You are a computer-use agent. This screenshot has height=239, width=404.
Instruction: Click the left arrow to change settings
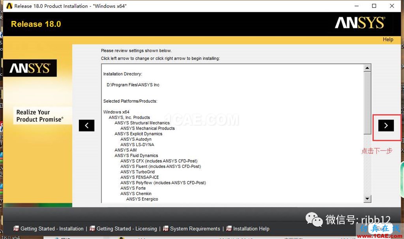click(86, 126)
